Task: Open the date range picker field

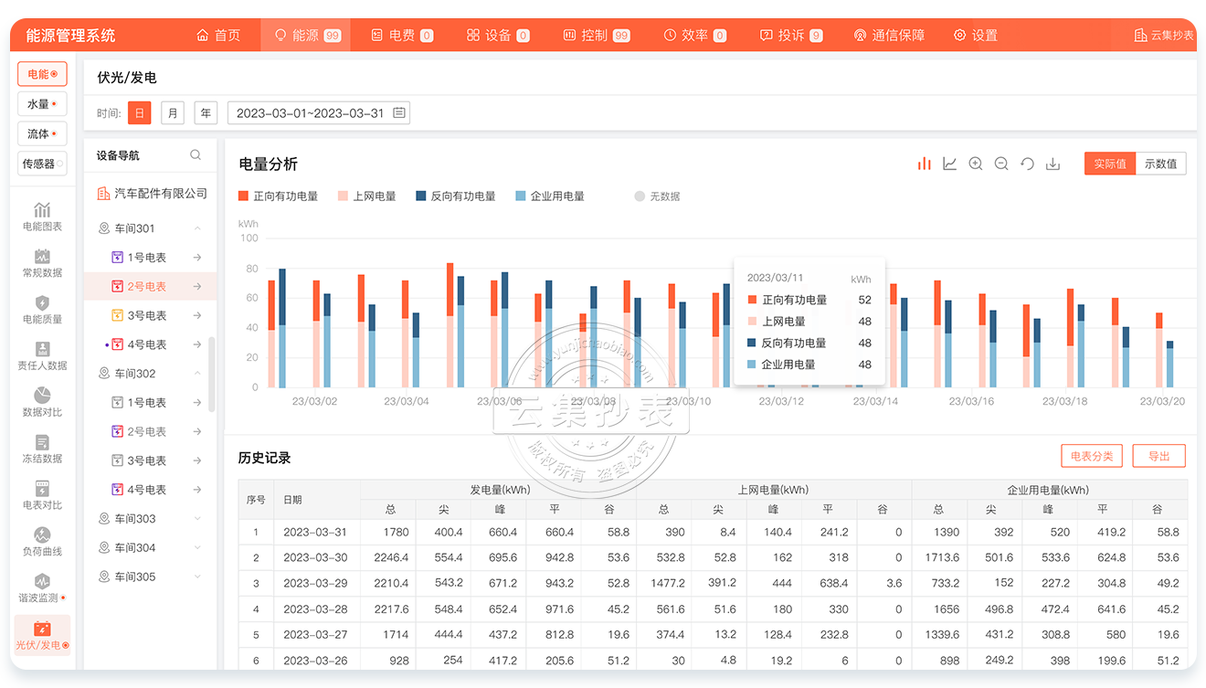Action: 318,113
